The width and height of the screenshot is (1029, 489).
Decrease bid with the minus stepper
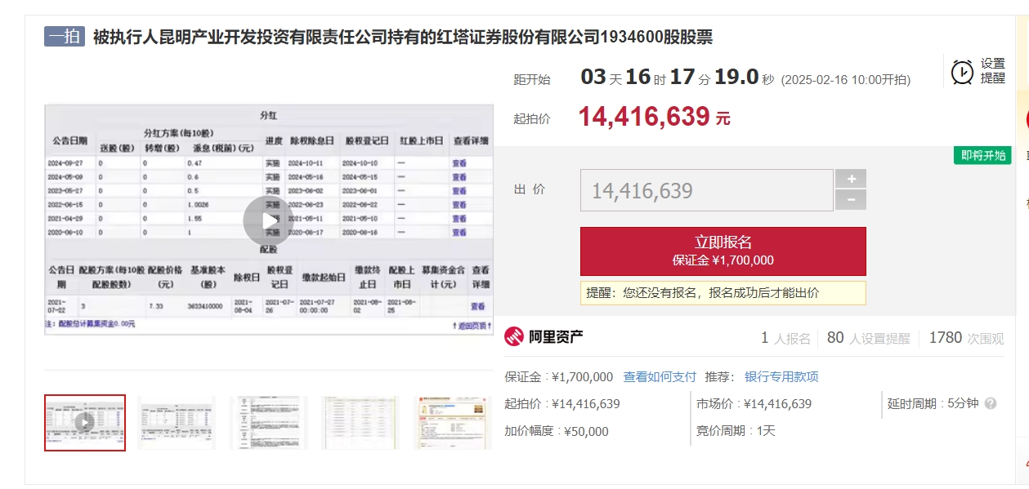click(x=851, y=200)
